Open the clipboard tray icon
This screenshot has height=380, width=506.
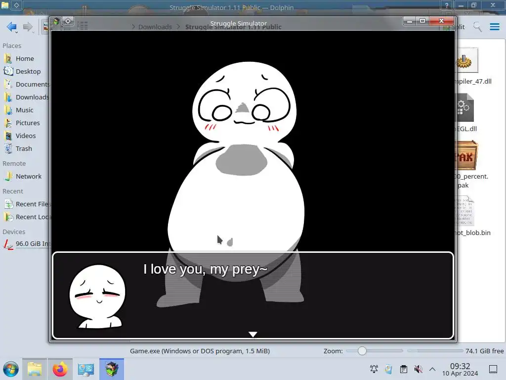tap(403, 369)
